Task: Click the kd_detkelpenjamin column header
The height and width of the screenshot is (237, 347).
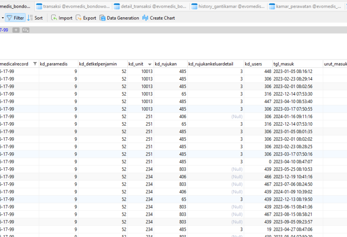Action: (103, 64)
